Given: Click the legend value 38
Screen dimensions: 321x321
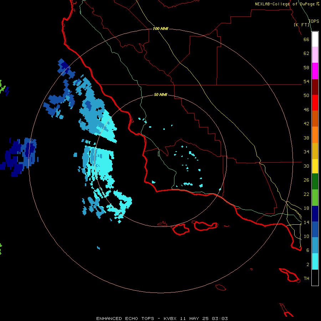Looking at the screenshot, I should tap(306, 138).
